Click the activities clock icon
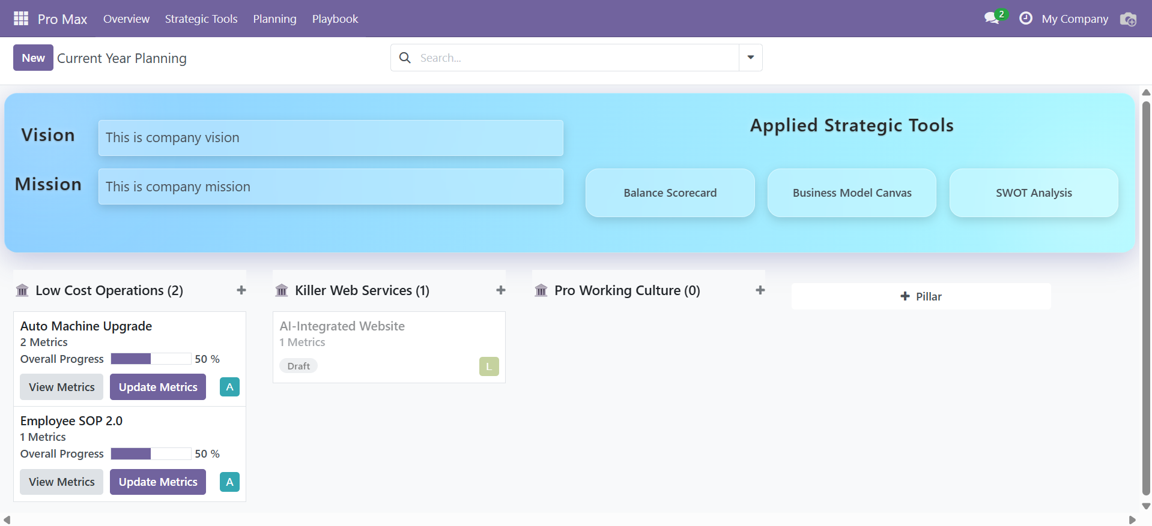 [1026, 19]
